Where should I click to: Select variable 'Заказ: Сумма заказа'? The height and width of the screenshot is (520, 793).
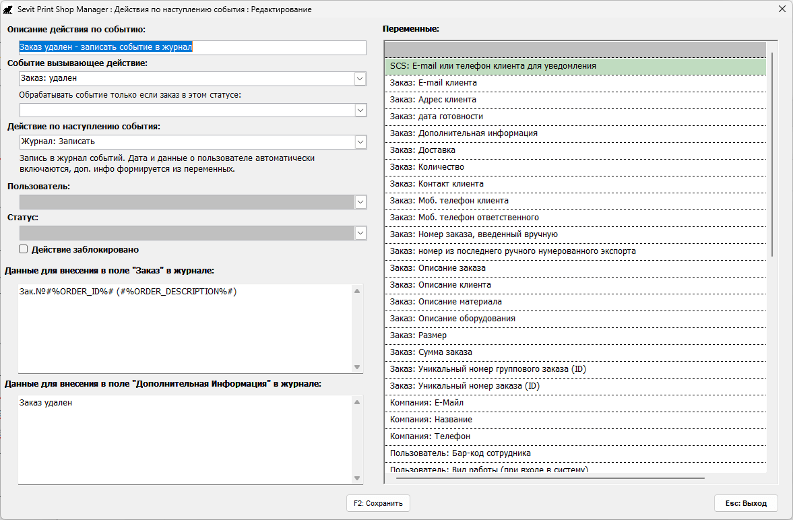click(575, 352)
